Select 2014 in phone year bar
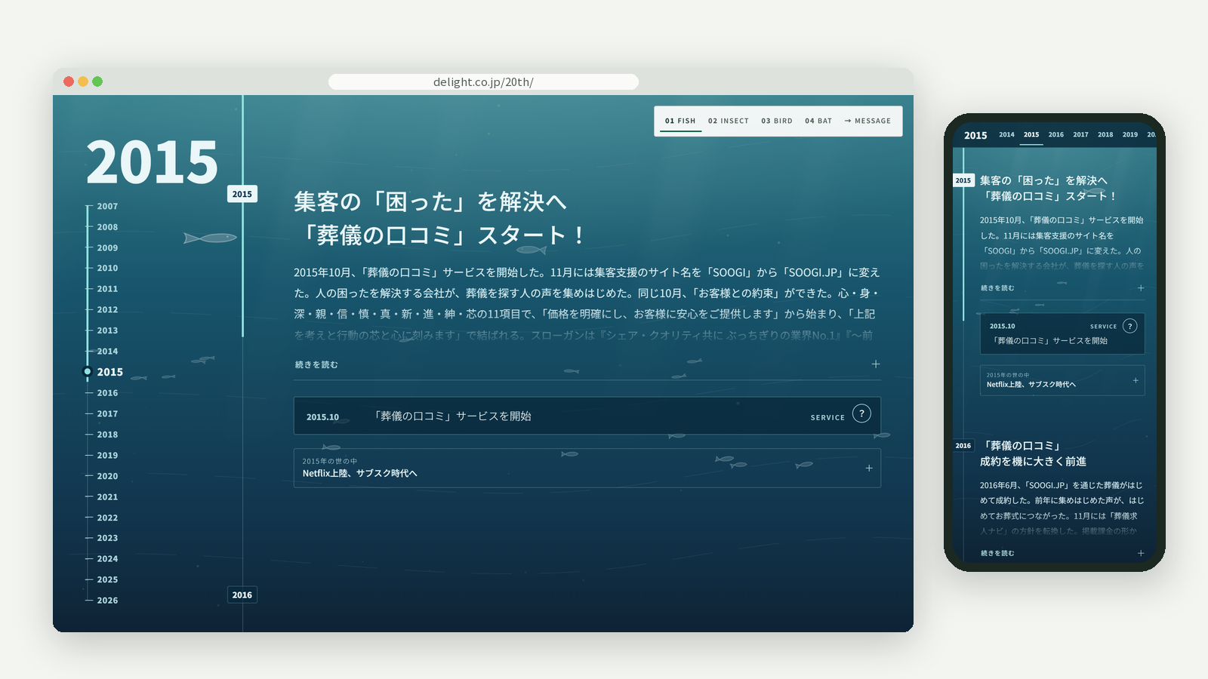1208x679 pixels. pyautogui.click(x=1006, y=135)
